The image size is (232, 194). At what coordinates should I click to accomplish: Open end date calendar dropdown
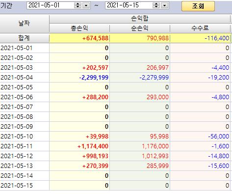164,5
